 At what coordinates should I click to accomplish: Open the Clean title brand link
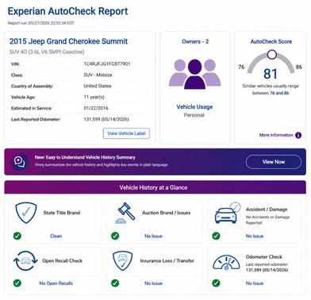56,236
